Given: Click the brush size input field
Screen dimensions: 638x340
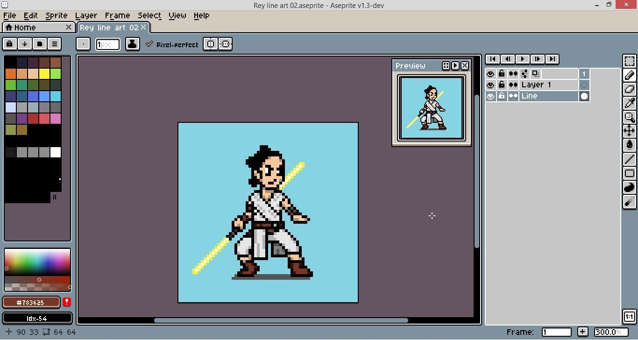Looking at the screenshot, I should 108,44.
